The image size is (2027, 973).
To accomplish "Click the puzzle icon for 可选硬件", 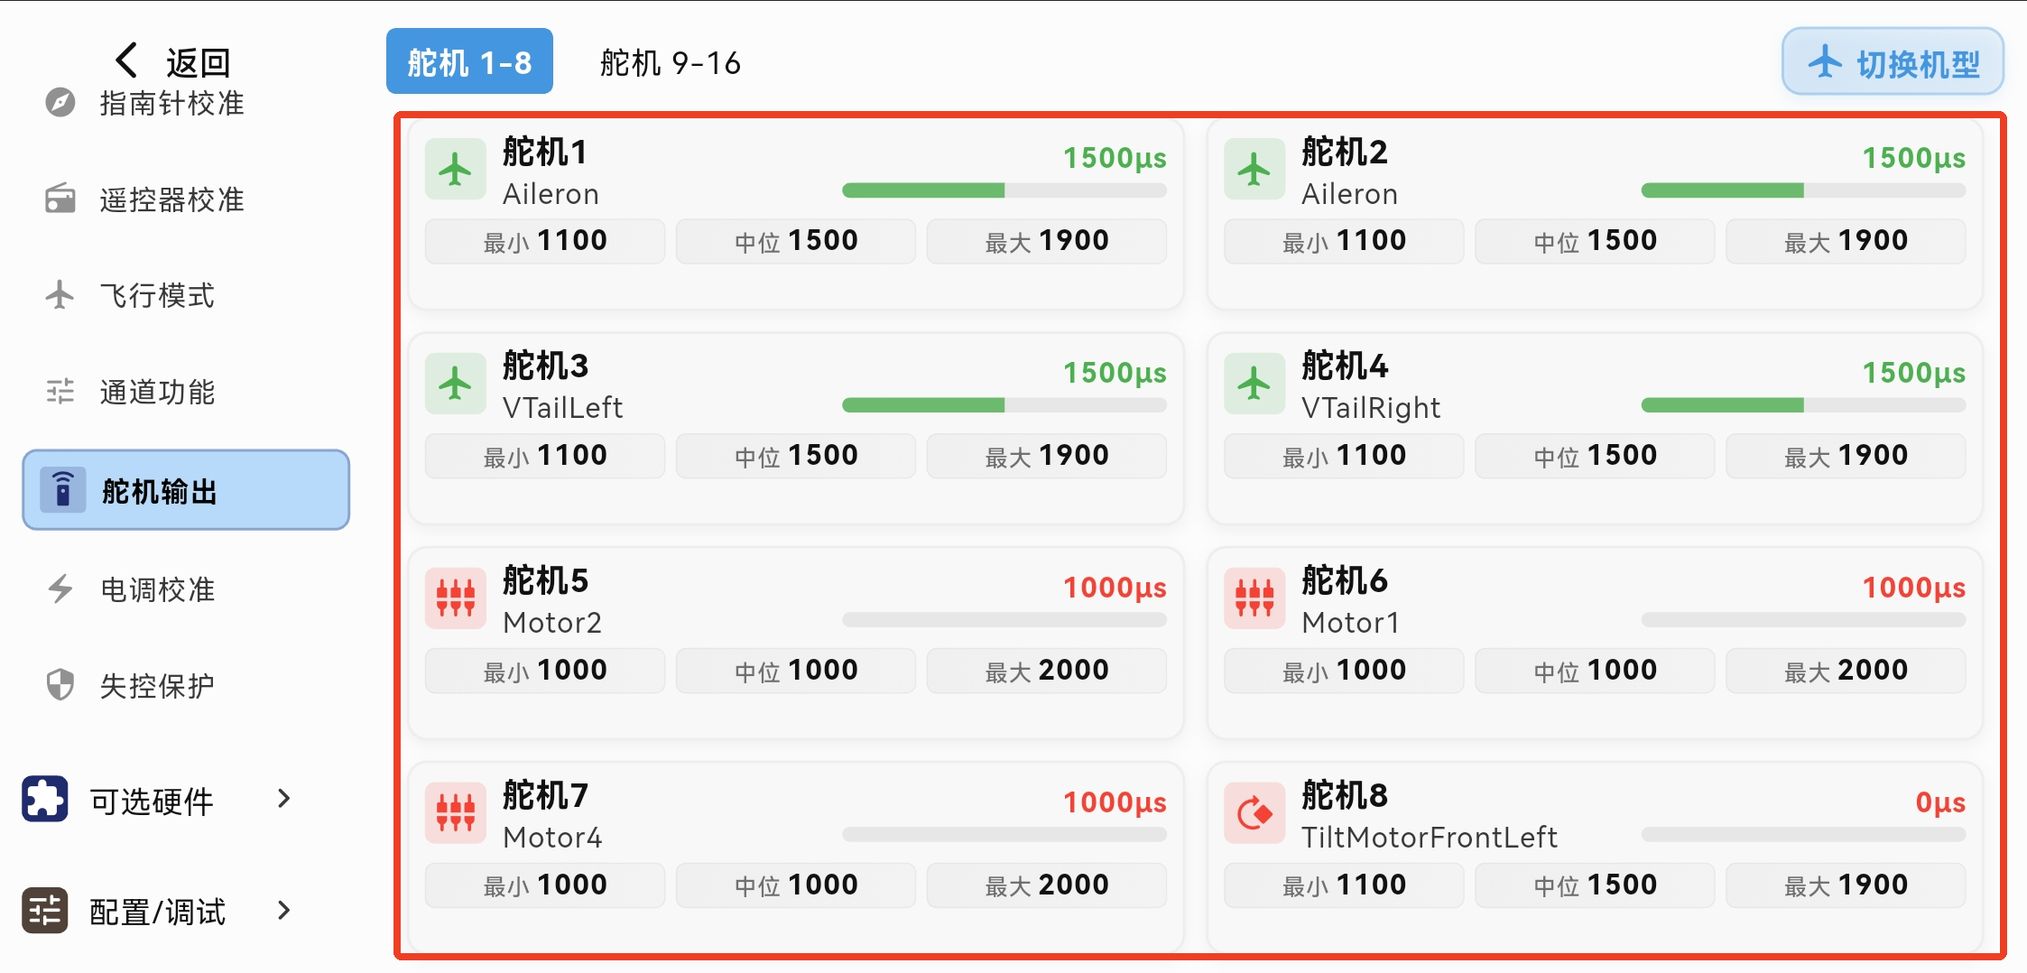I will point(45,799).
